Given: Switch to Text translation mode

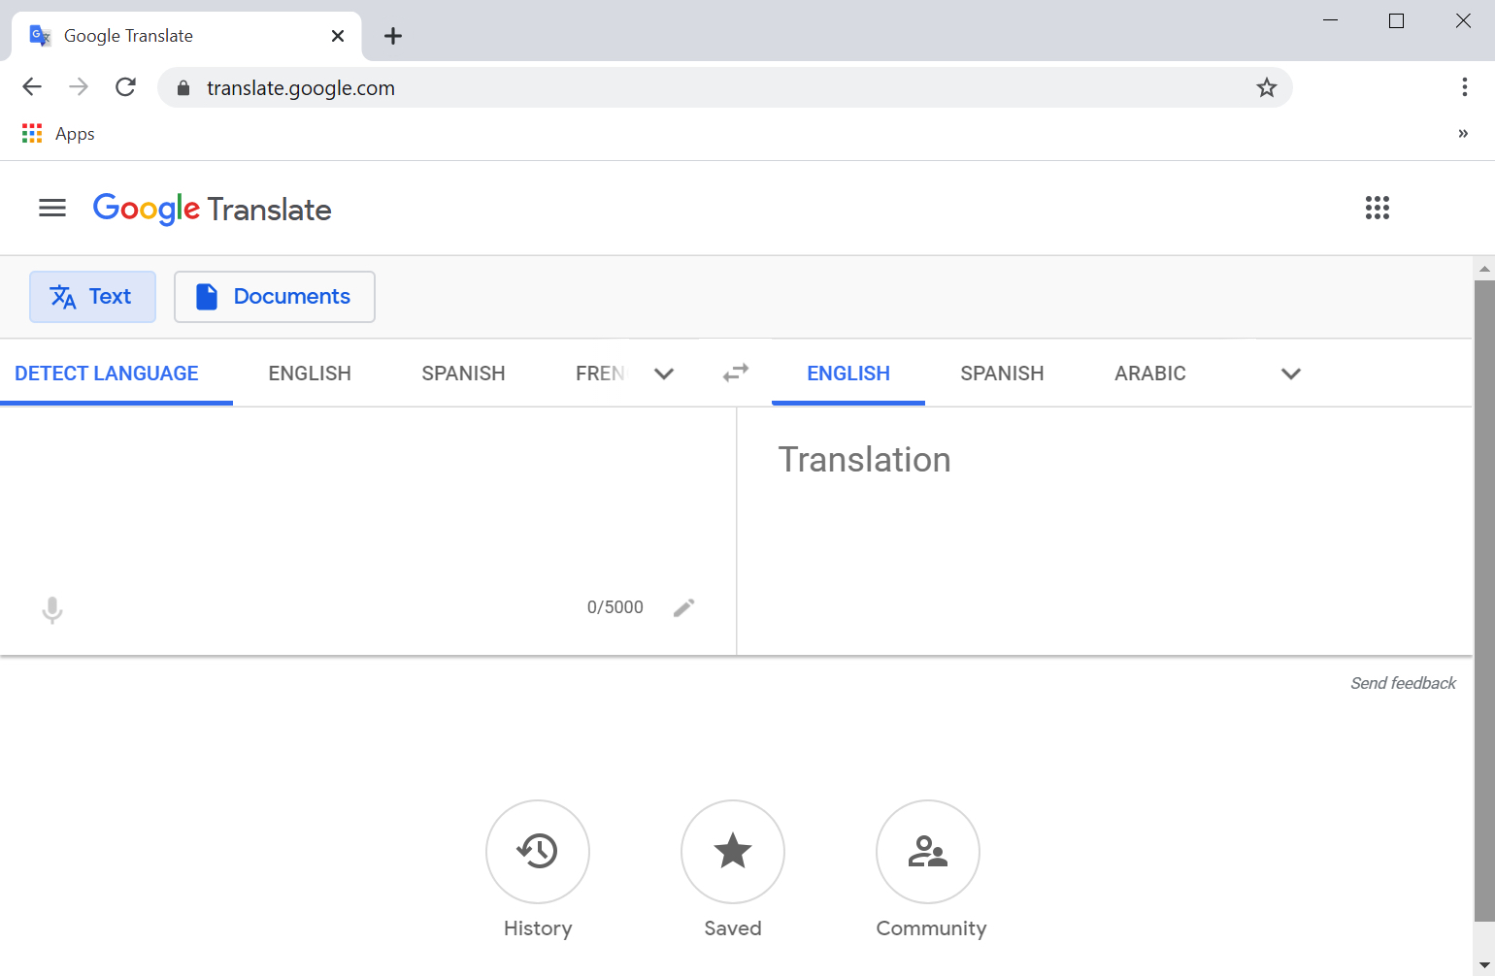Looking at the screenshot, I should [x=92, y=297].
